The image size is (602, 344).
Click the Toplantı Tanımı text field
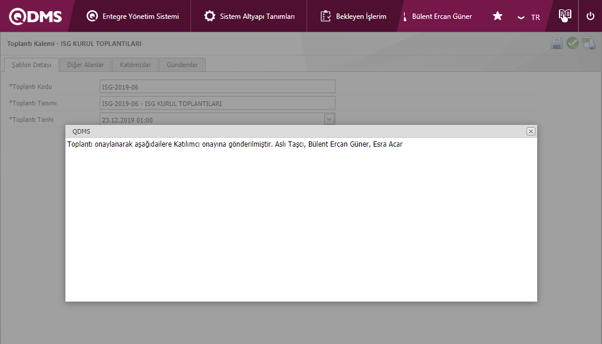pos(217,103)
